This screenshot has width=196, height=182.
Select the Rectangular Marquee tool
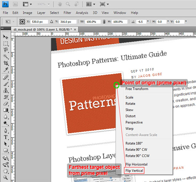click(6, 43)
